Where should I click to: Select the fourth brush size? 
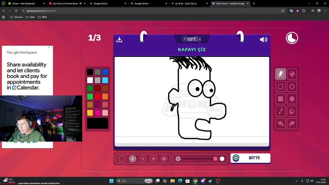(153, 159)
